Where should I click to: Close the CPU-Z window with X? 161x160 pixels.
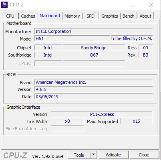coord(151,5)
